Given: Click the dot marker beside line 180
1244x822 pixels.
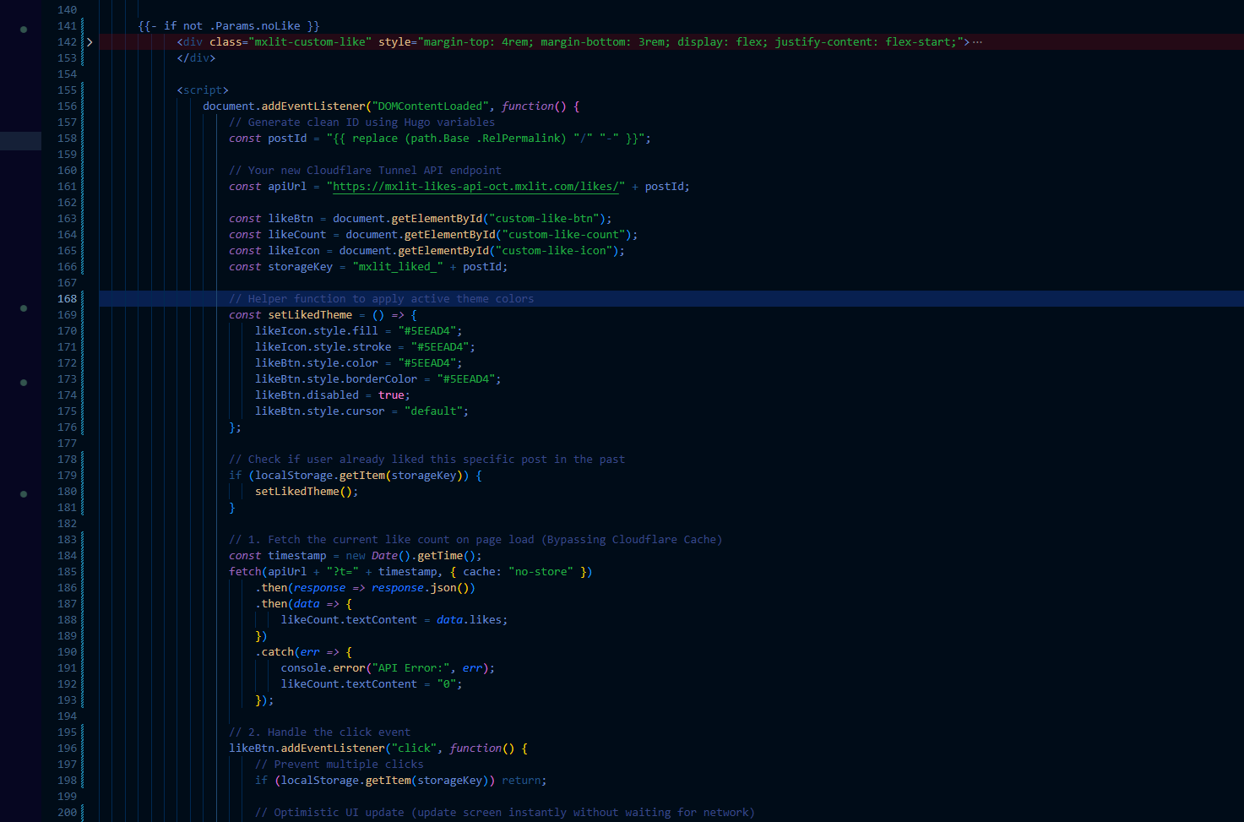Looking at the screenshot, I should click(x=24, y=494).
